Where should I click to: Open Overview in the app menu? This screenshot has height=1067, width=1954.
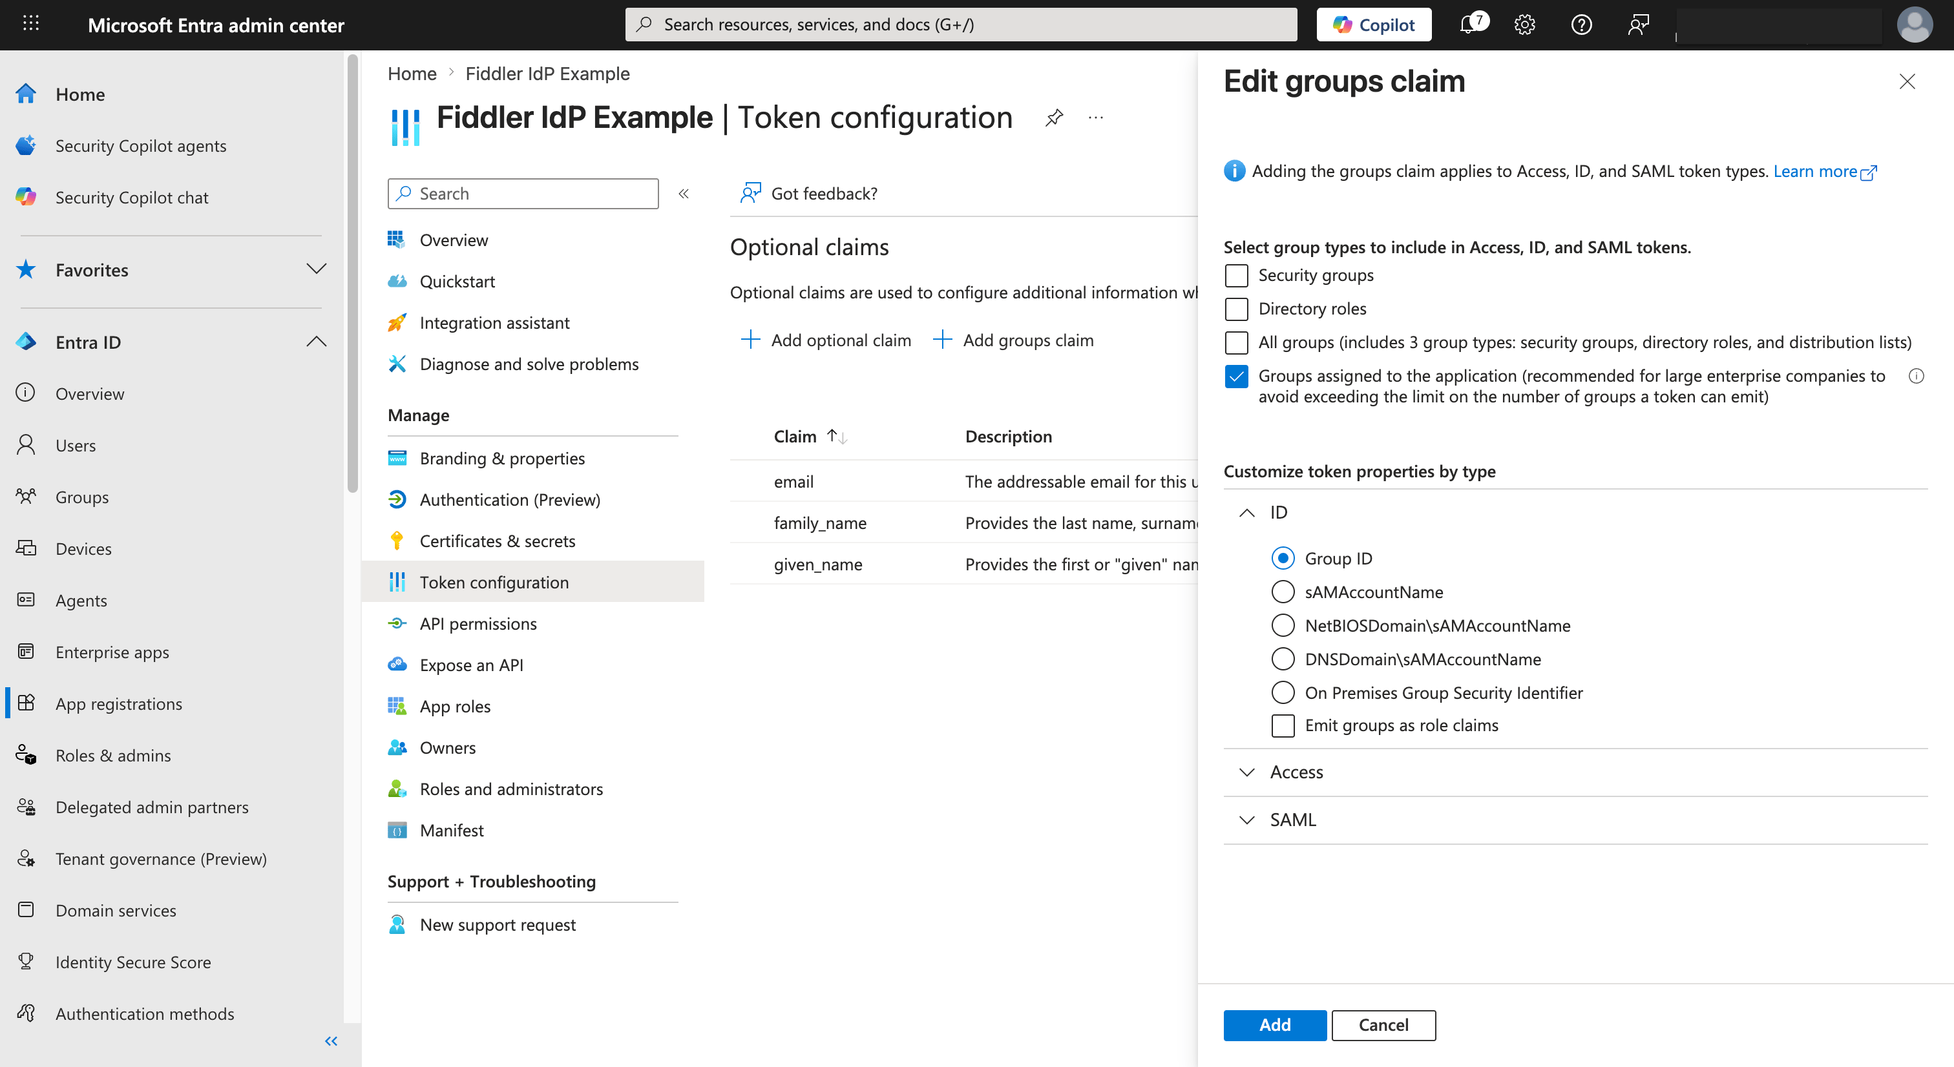tap(454, 240)
